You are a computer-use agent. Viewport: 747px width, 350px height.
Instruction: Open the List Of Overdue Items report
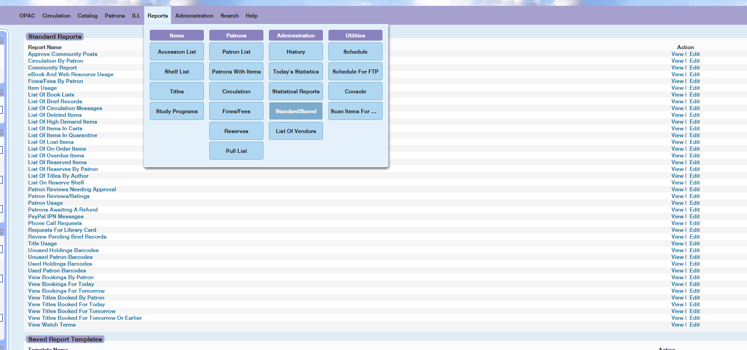click(56, 156)
